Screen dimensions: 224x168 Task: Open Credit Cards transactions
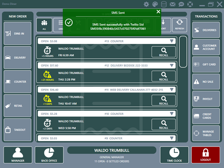(206, 116)
